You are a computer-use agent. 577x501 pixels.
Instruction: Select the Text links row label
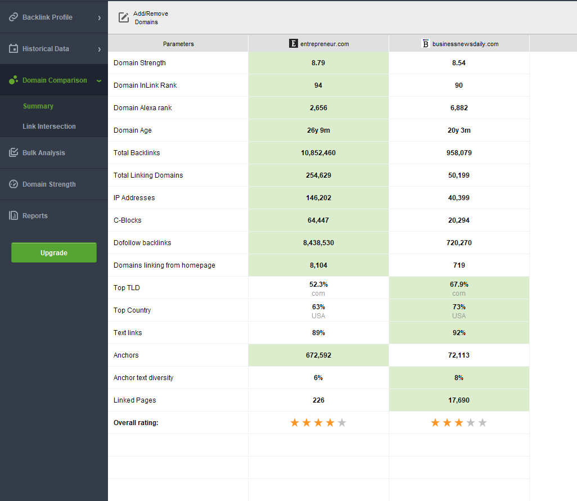127,332
